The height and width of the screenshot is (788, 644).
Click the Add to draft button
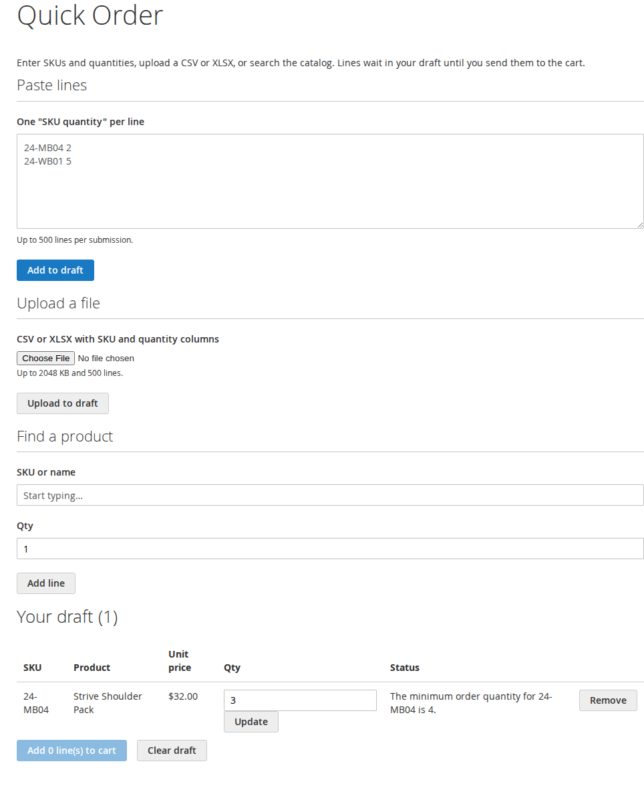coord(55,270)
